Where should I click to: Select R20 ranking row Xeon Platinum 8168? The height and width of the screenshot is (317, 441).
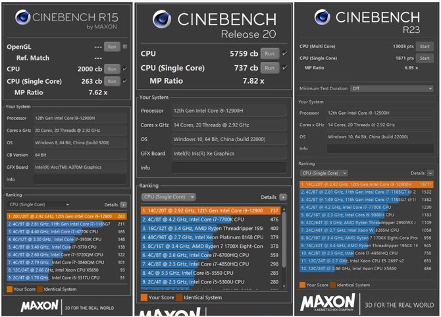211,237
